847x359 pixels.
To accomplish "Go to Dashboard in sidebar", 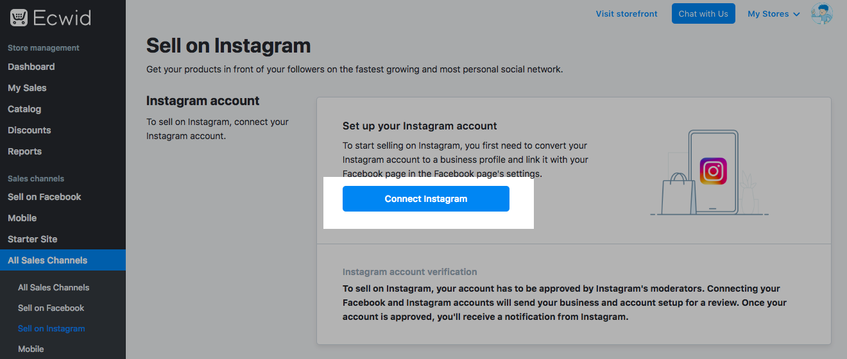I will [x=31, y=67].
